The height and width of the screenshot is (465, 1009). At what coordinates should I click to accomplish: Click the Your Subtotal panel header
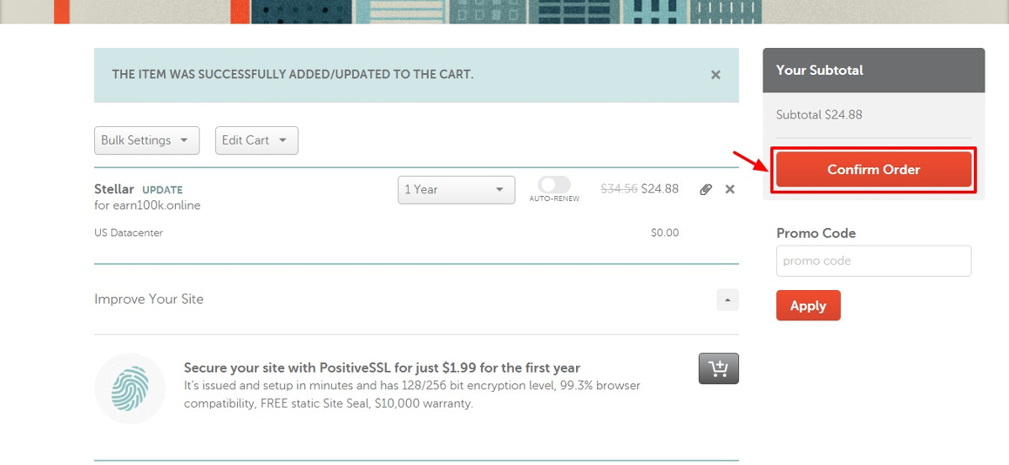click(x=874, y=70)
